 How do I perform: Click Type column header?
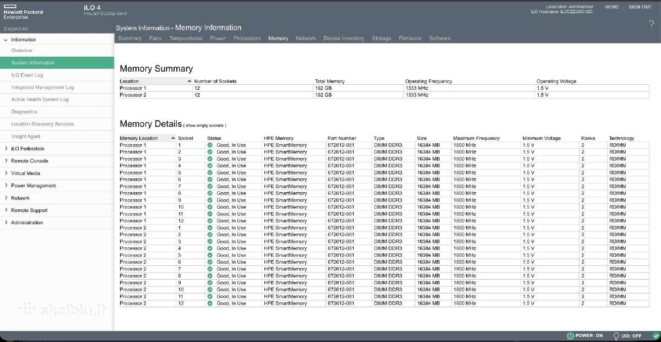tap(379, 138)
